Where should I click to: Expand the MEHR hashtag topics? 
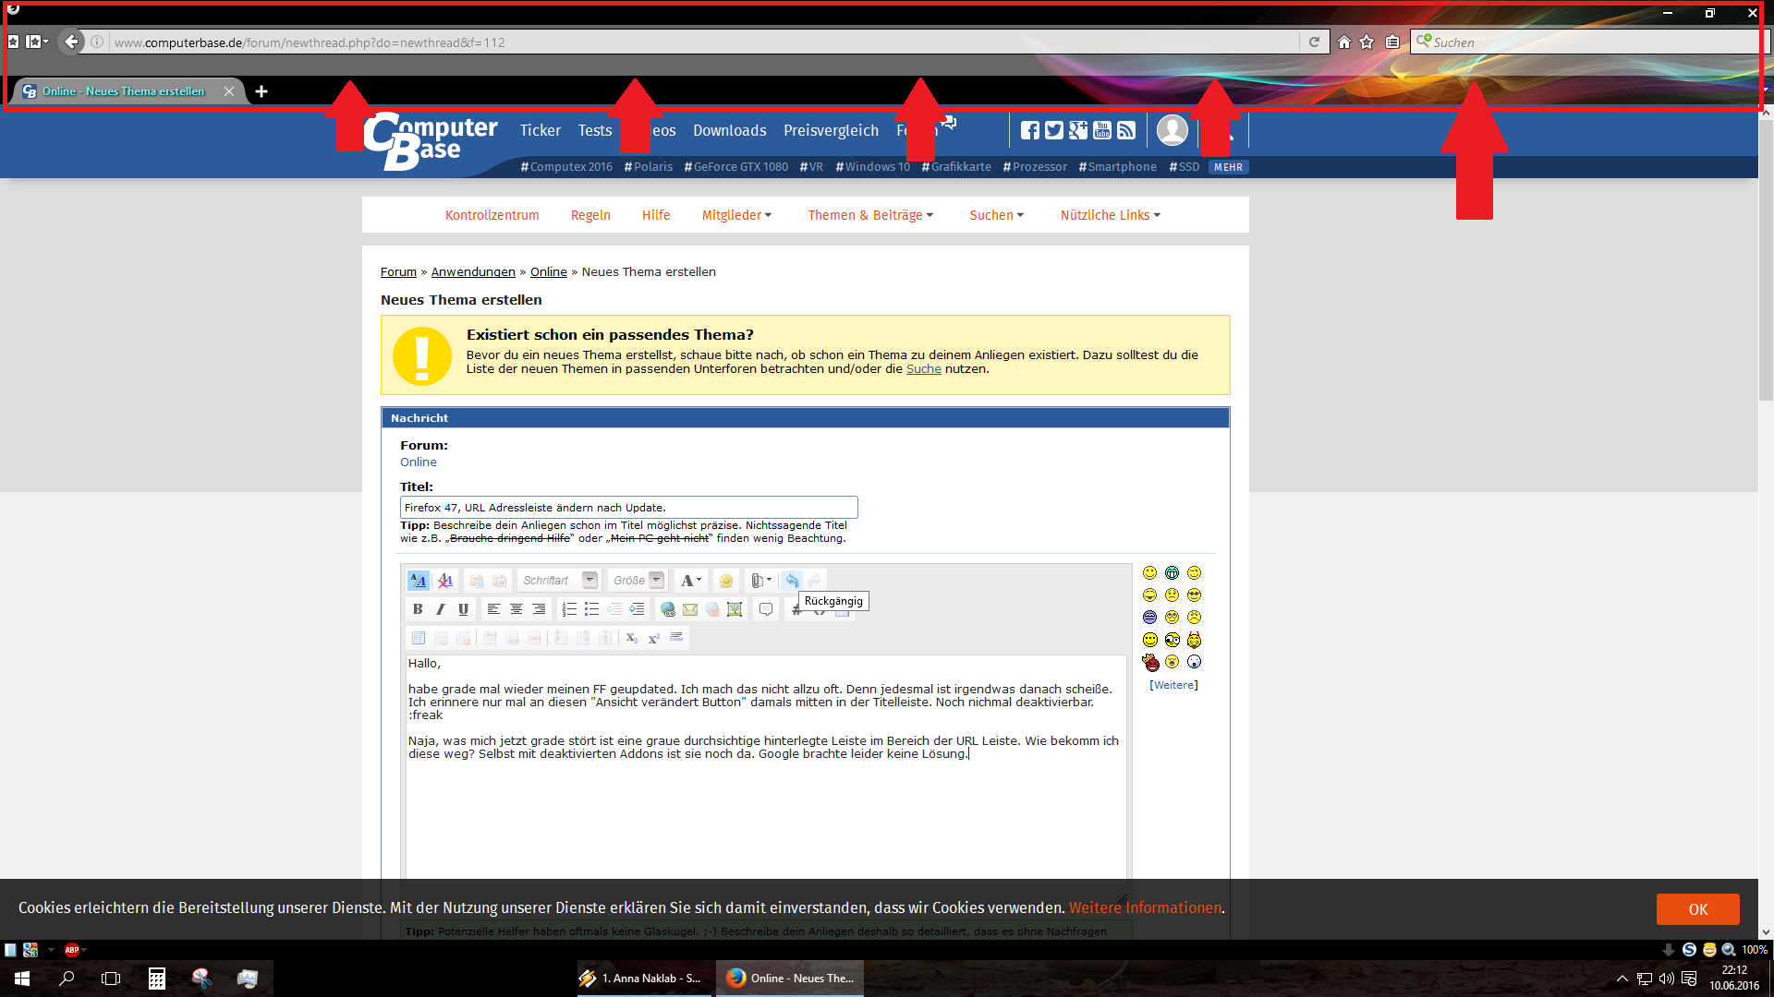(x=1228, y=167)
